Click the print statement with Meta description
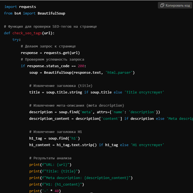 coord(81,178)
